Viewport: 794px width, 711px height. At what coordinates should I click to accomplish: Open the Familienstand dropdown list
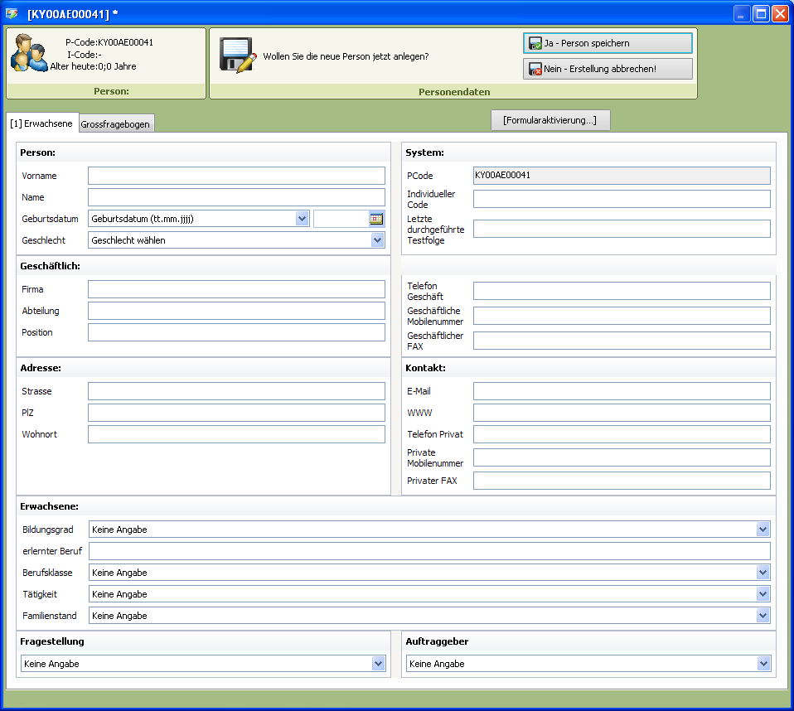tap(763, 616)
